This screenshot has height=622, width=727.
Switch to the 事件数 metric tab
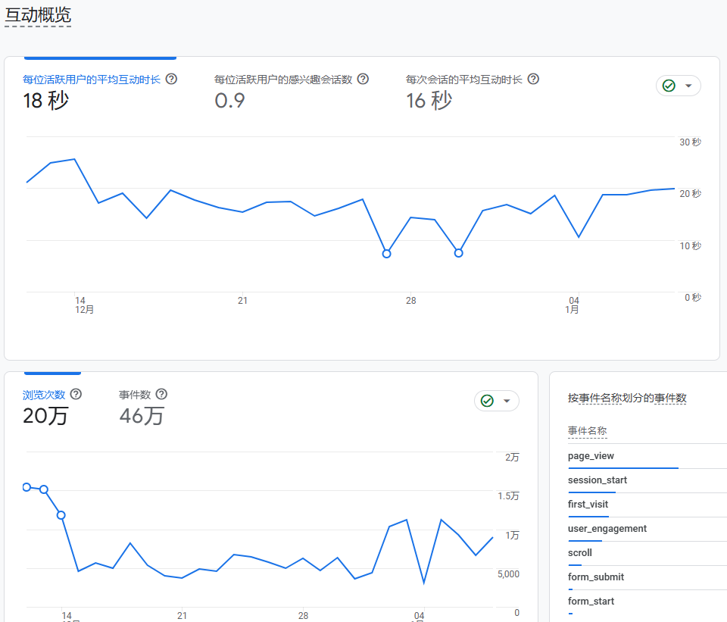135,395
